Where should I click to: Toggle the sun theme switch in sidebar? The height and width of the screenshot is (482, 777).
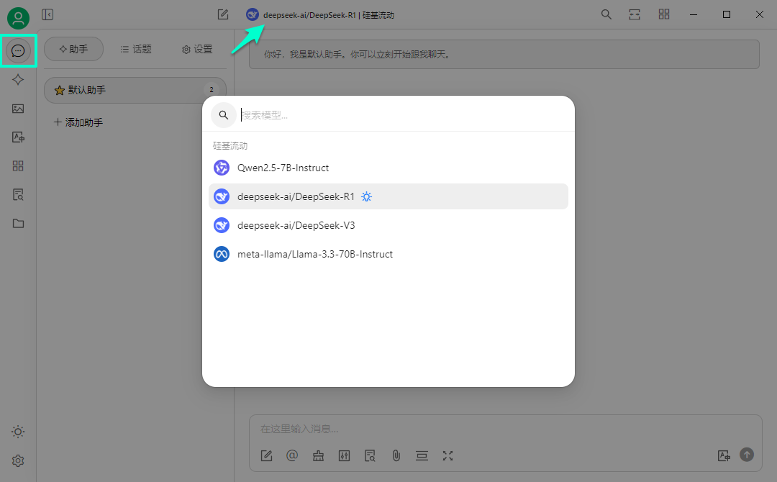pos(18,432)
